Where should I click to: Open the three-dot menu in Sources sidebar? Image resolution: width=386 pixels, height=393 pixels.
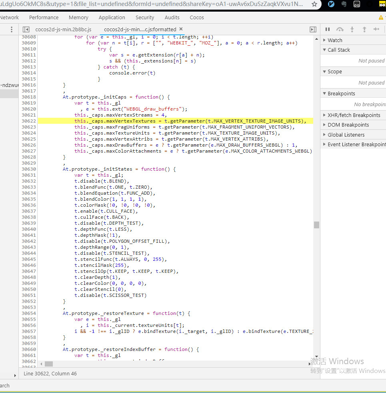click(x=12, y=29)
